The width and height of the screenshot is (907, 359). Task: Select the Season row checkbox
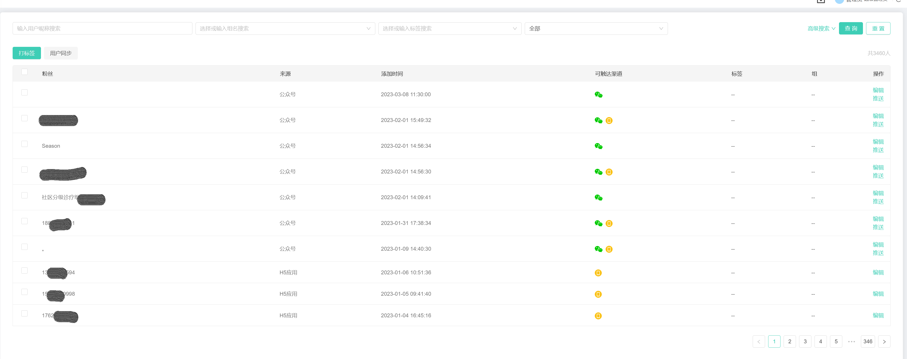pos(24,144)
